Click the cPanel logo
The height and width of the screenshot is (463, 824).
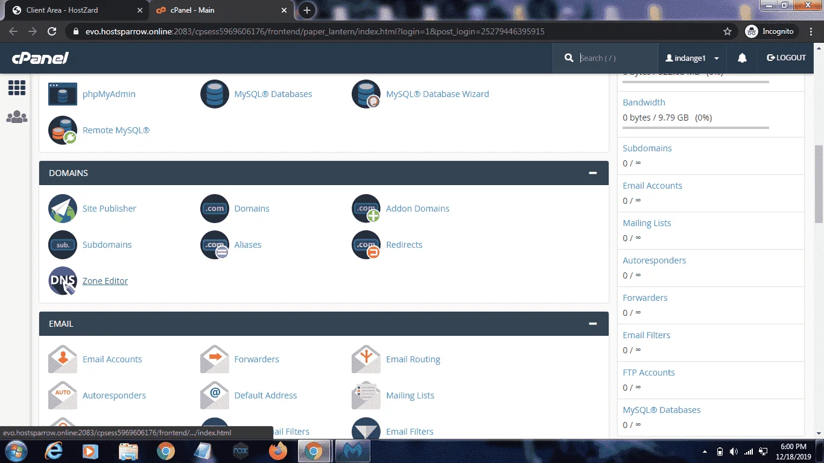pyautogui.click(x=40, y=58)
